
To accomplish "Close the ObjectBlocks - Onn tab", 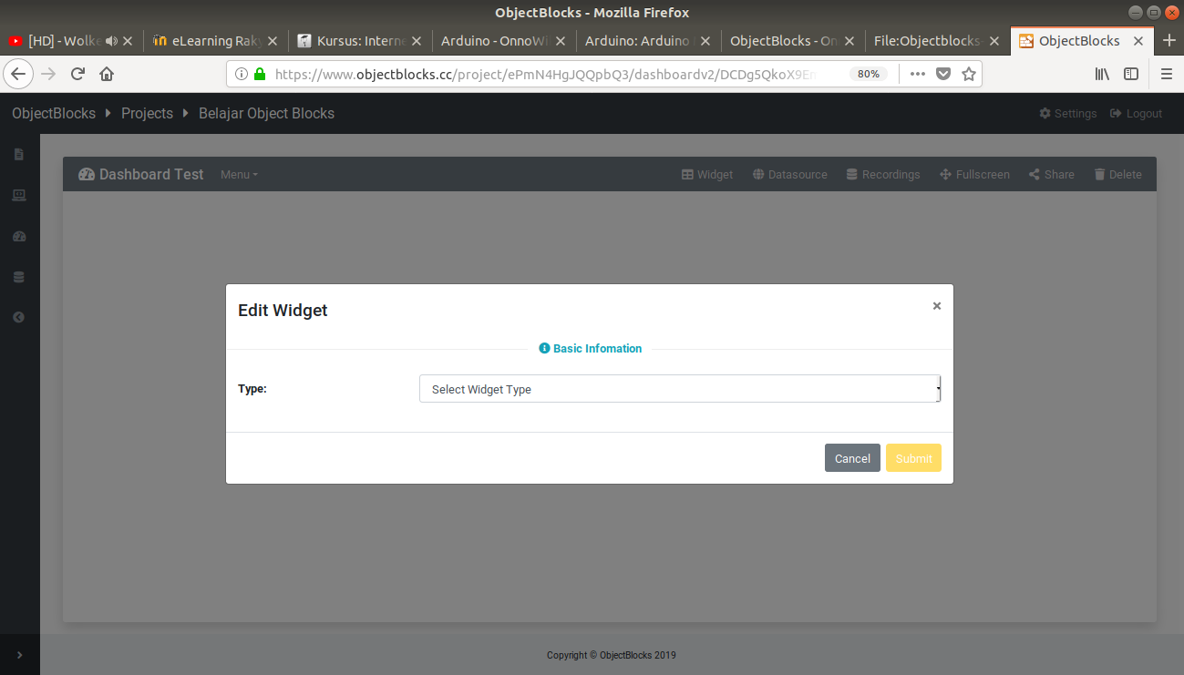I will point(849,41).
